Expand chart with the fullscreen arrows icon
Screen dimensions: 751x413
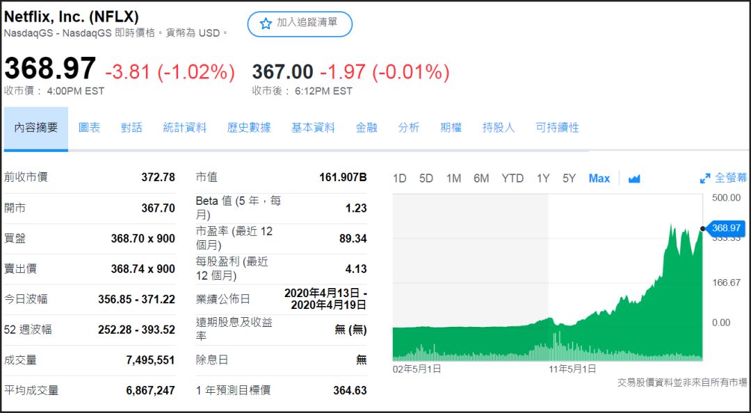click(x=705, y=178)
